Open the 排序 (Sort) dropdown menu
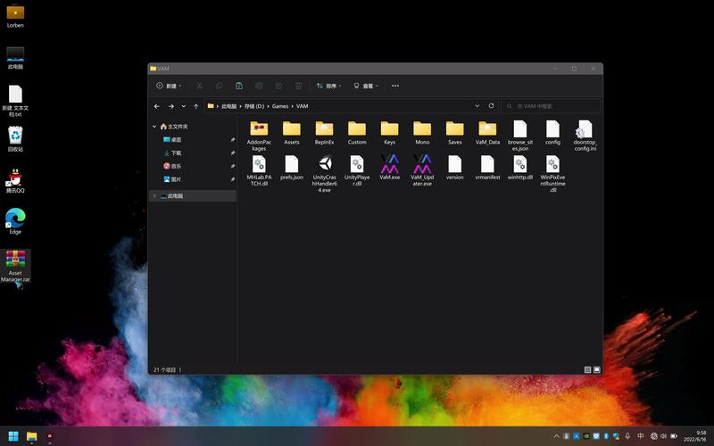The width and height of the screenshot is (714, 446). [x=328, y=87]
